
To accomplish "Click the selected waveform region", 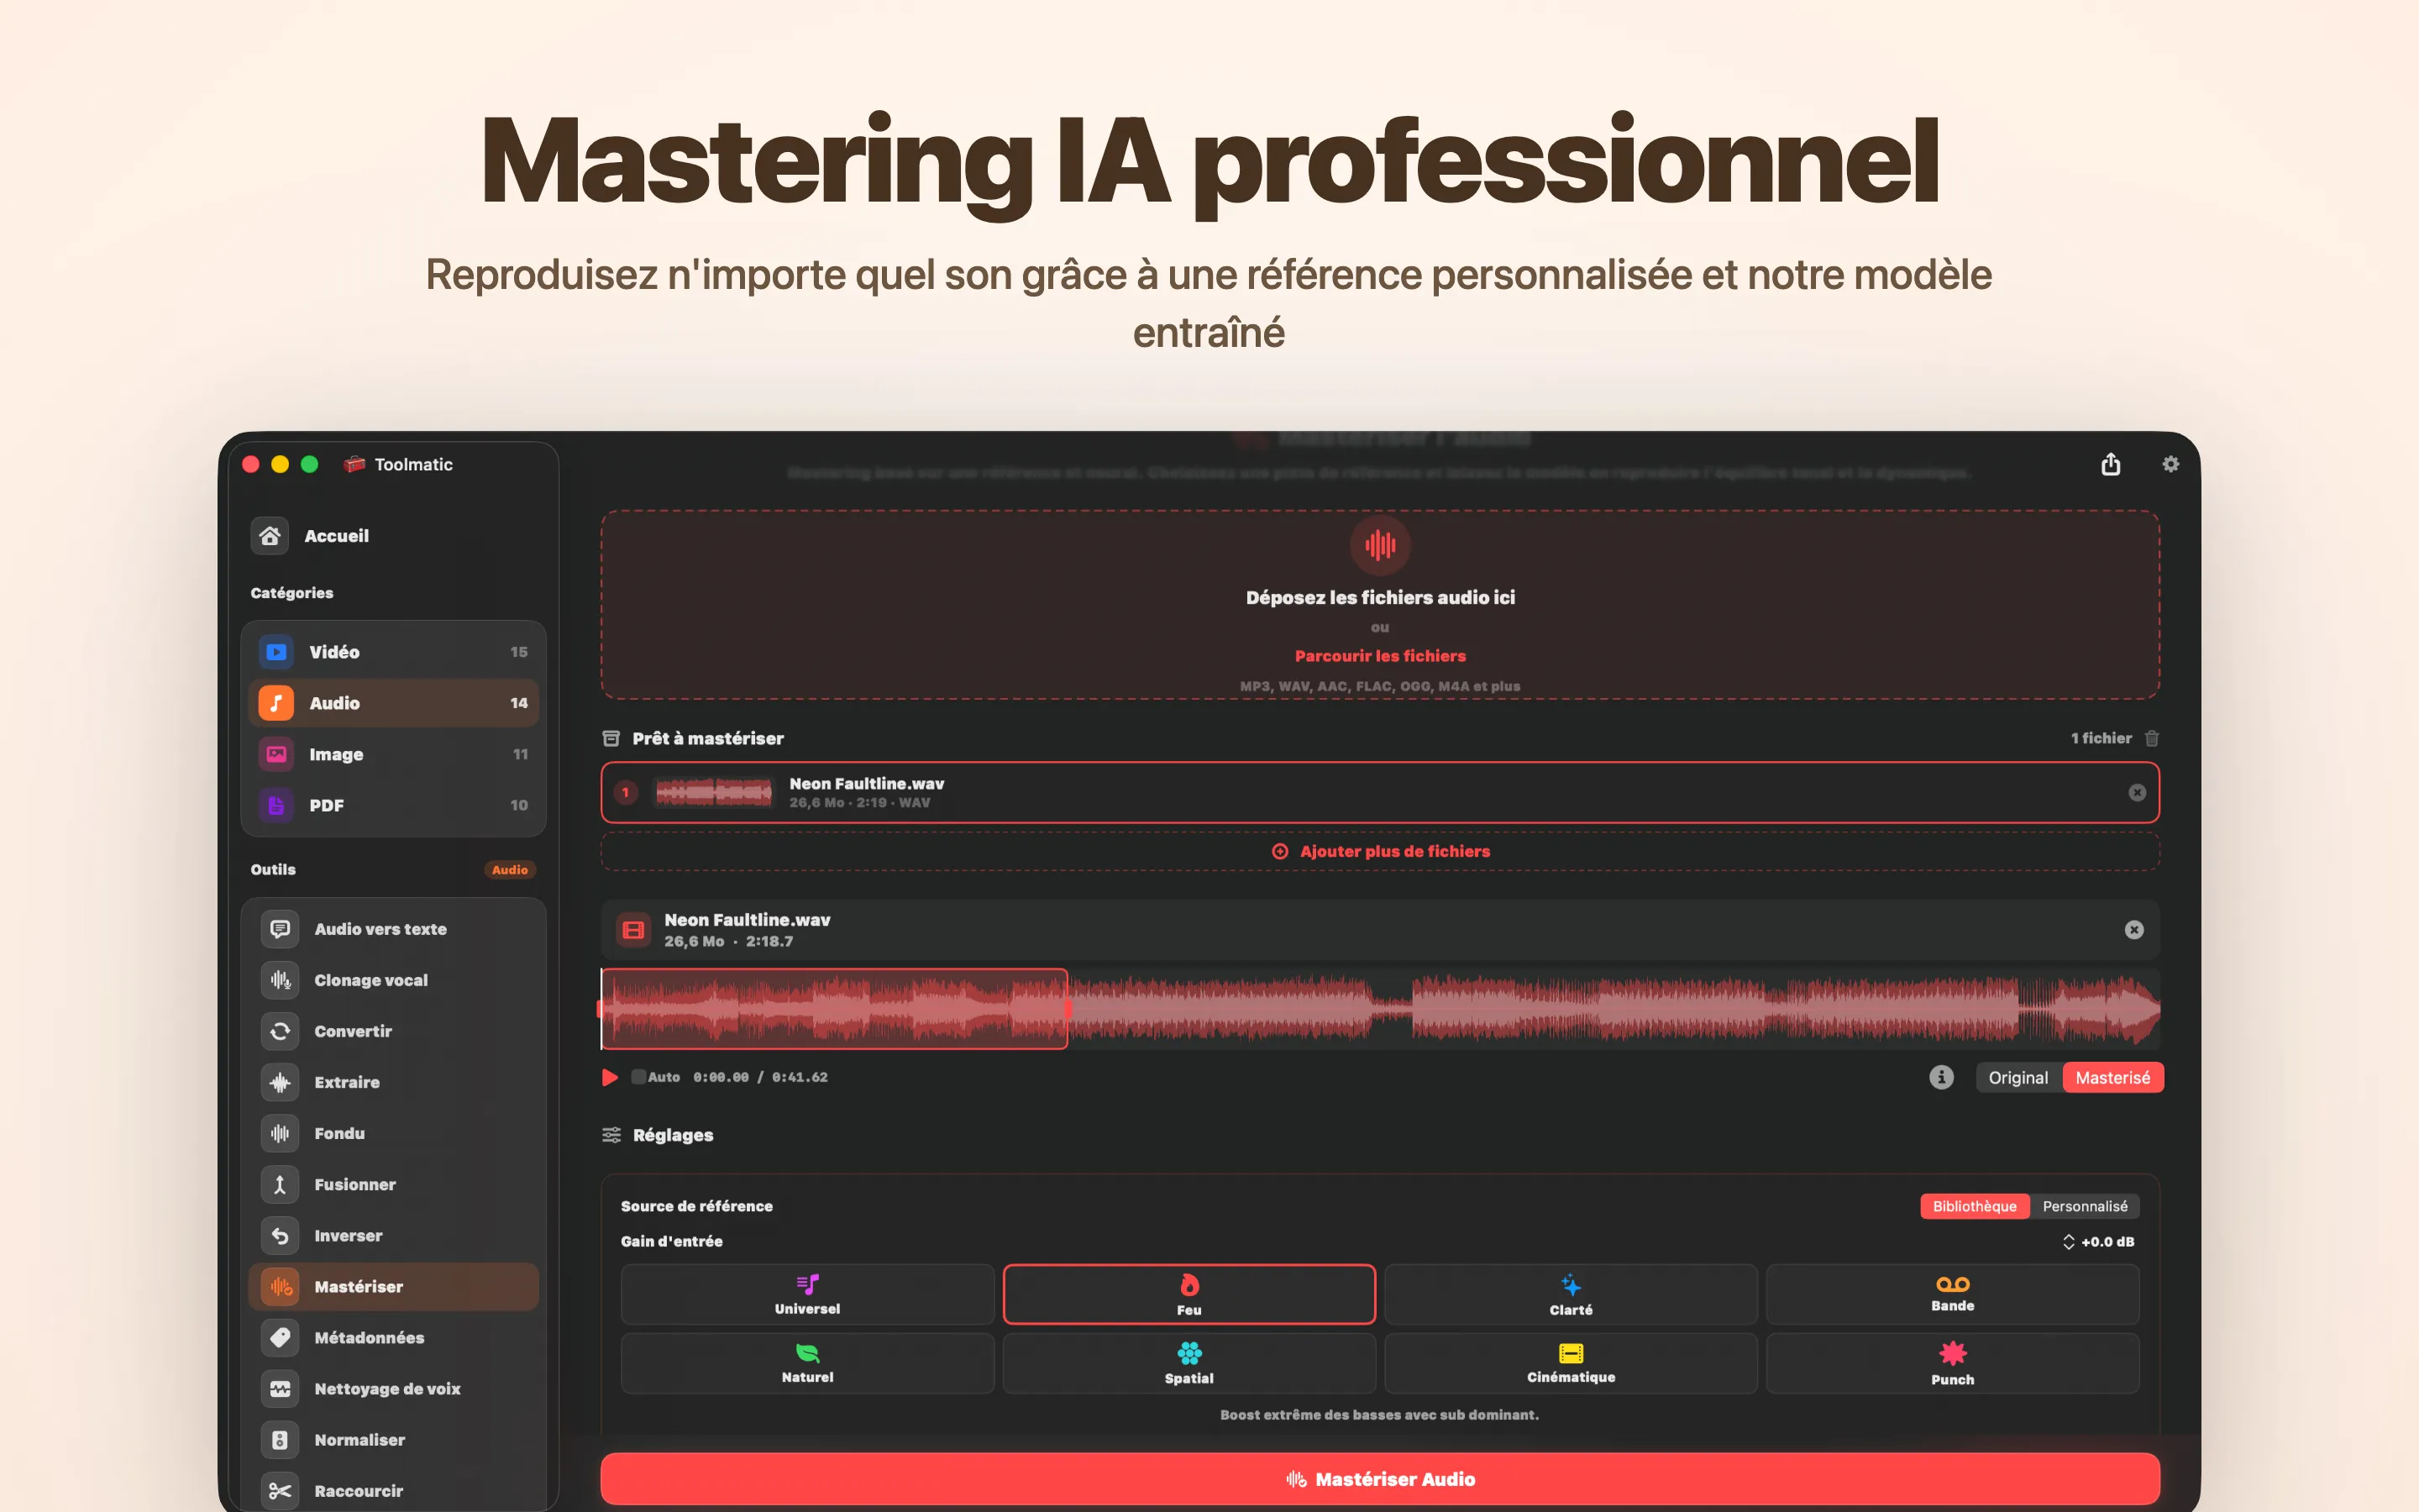I will click(x=834, y=1009).
